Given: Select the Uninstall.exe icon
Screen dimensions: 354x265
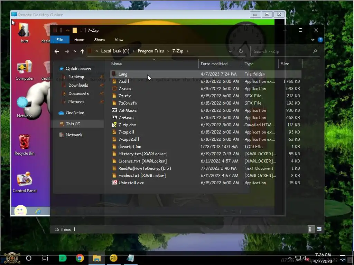Looking at the screenshot, I should [114, 183].
